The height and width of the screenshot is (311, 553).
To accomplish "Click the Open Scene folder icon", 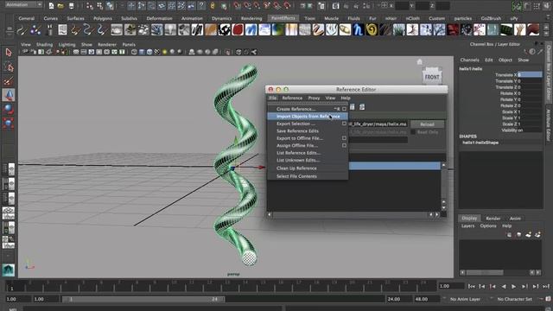I will tap(61, 6).
